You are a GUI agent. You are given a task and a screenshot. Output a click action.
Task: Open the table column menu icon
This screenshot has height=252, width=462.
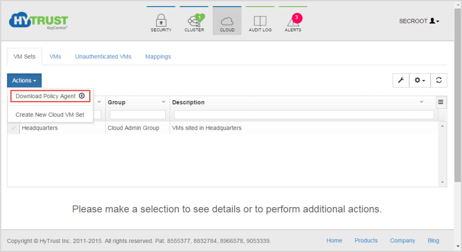click(441, 102)
